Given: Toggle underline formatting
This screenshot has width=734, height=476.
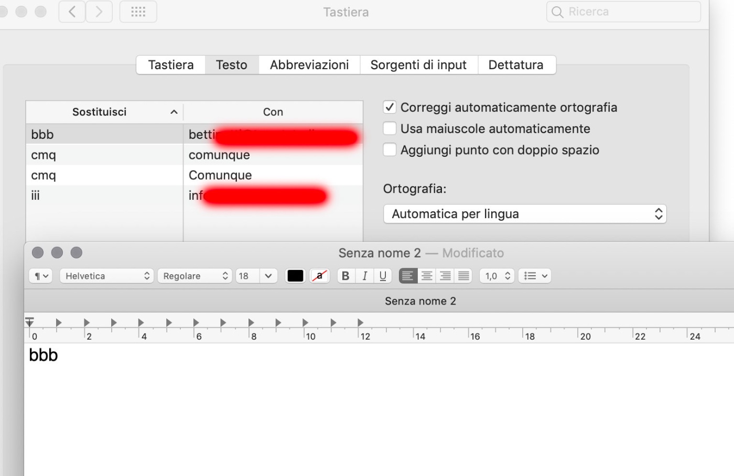Looking at the screenshot, I should 383,276.
